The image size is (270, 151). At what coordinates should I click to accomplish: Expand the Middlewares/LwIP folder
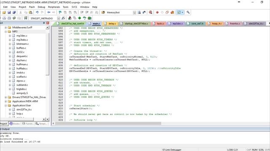point(5,28)
